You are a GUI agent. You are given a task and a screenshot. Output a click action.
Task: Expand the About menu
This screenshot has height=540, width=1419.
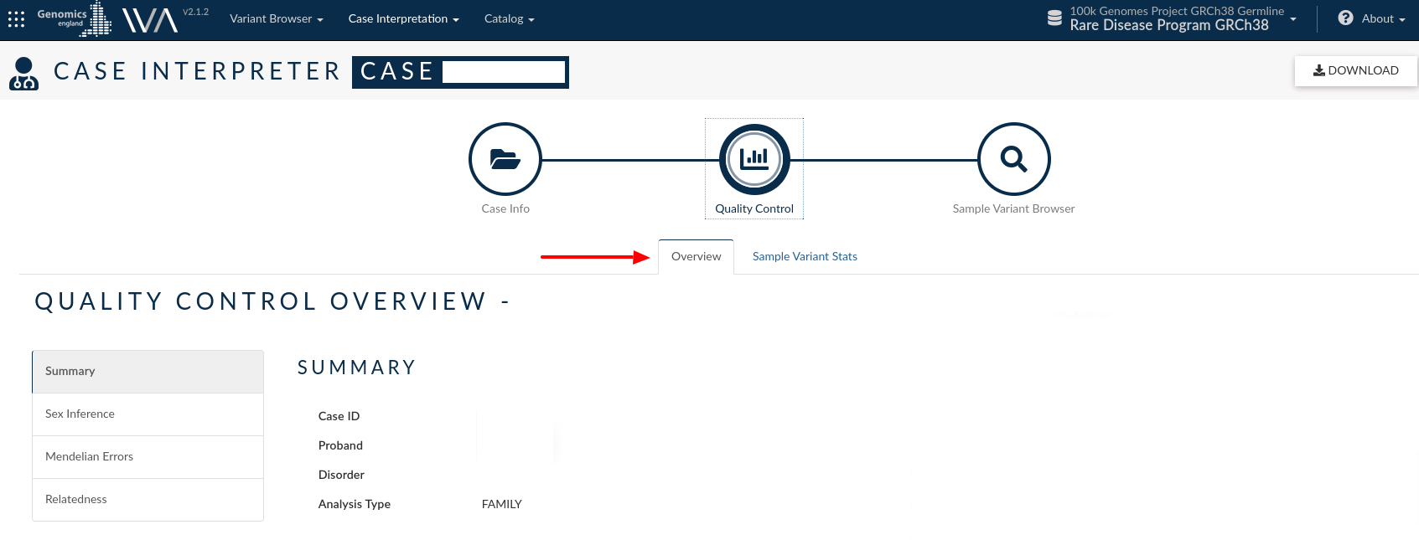click(x=1383, y=18)
